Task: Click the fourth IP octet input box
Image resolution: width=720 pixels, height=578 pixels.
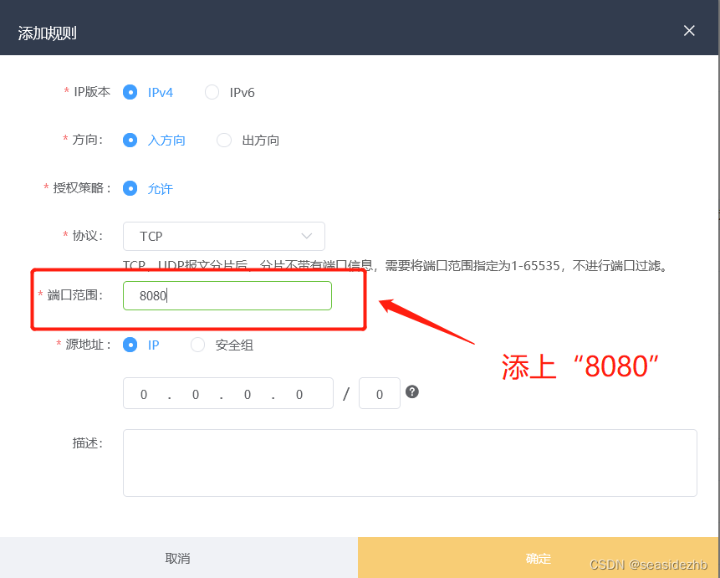Action: coord(299,393)
